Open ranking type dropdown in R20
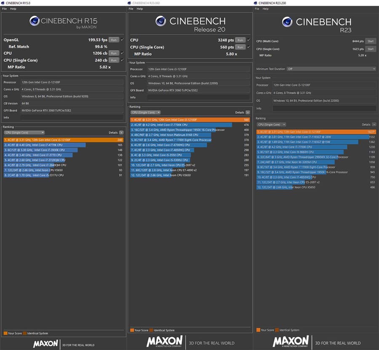379x350 pixels. 146,113
